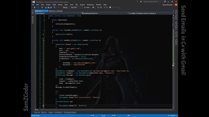The height and width of the screenshot is (117, 209).
Task: Click the Client.Send(Message) code line
Action: tap(69, 95)
